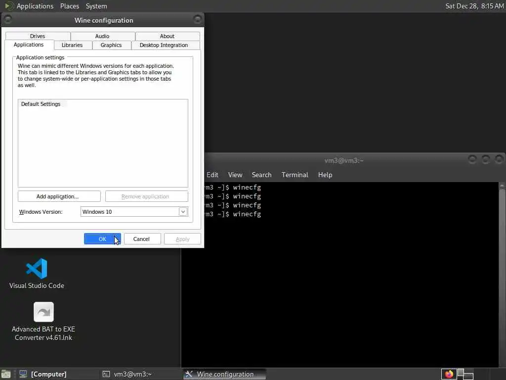Open the Edit menu in the terminal
Screen dimensions: 506x380
tap(212, 175)
